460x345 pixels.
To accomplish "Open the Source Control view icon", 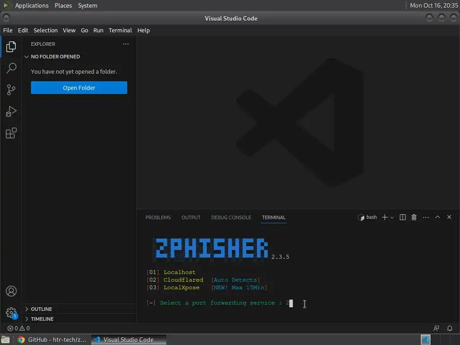I will pyautogui.click(x=11, y=90).
